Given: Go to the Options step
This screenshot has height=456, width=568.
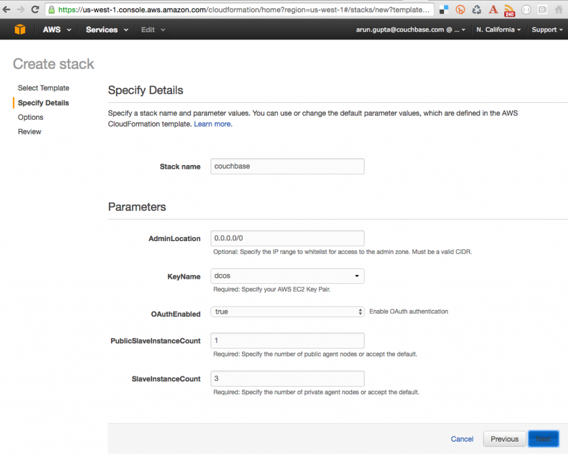Looking at the screenshot, I should [31, 117].
